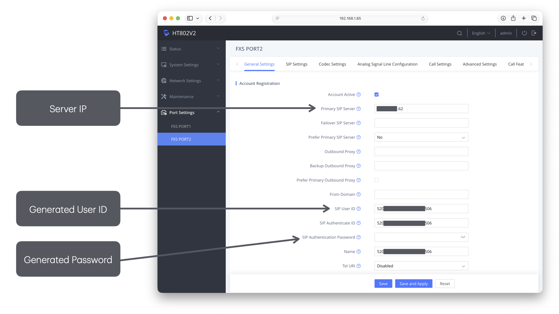Image resolution: width=559 pixels, height=314 pixels.
Task: Click Save and Apply button
Action: pyautogui.click(x=413, y=284)
